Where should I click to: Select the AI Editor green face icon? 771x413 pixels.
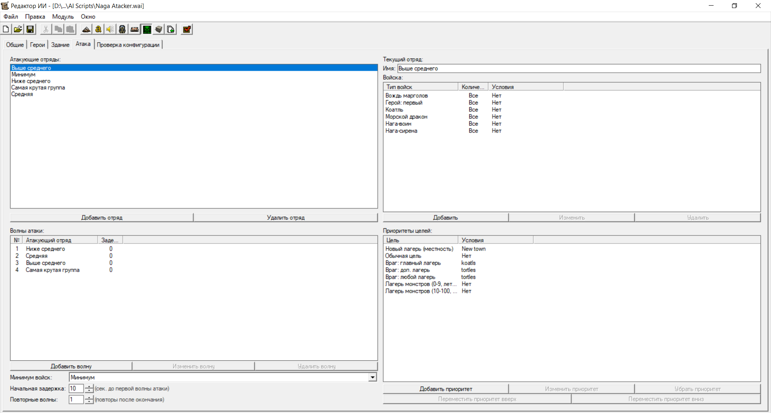(147, 29)
